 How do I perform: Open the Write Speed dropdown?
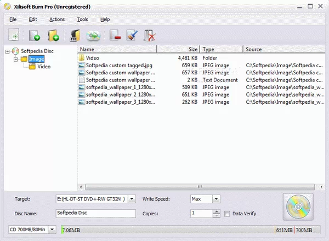tap(216, 199)
